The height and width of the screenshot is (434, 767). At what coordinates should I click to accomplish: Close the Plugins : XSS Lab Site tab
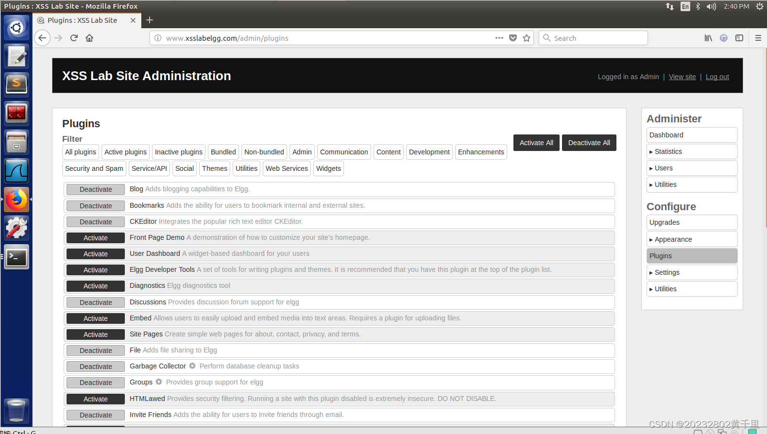click(x=133, y=20)
